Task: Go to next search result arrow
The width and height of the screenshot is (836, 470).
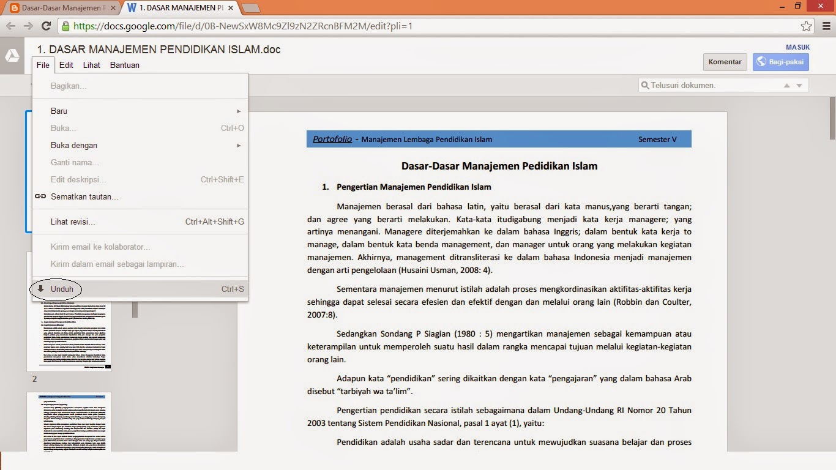Action: click(x=799, y=86)
